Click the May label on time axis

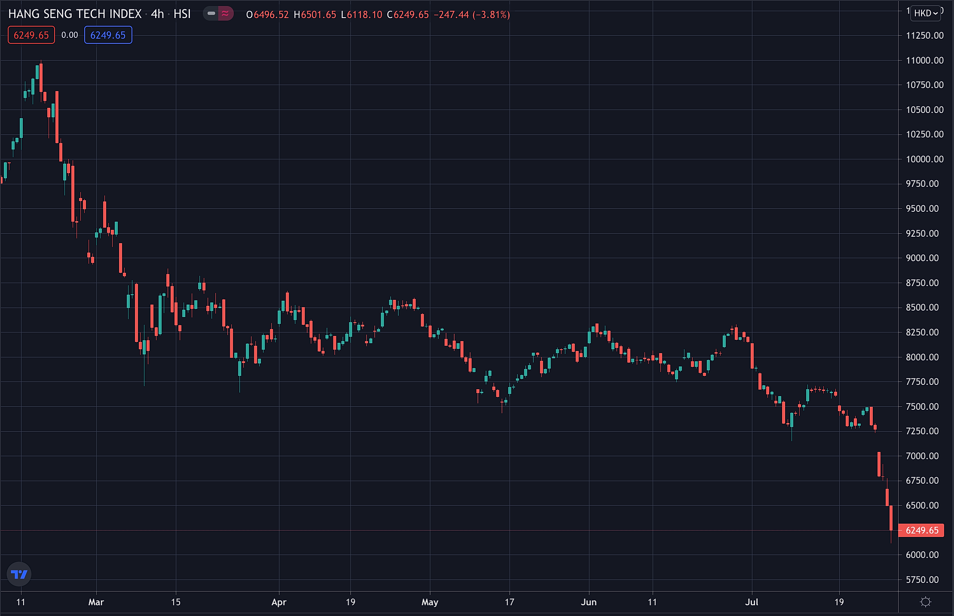click(x=430, y=602)
